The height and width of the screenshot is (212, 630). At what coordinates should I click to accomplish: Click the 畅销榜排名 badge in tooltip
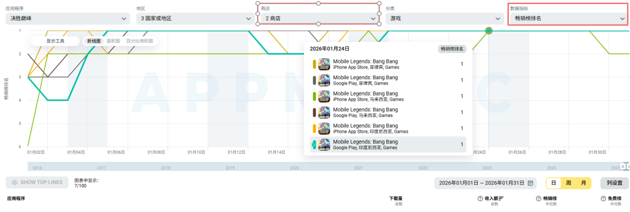click(x=452, y=49)
